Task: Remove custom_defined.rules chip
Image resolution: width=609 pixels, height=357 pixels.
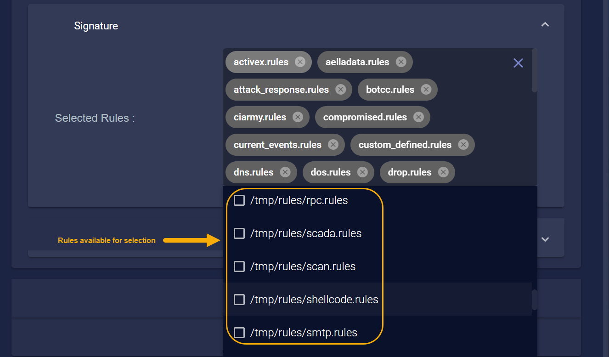Action: pos(463,145)
